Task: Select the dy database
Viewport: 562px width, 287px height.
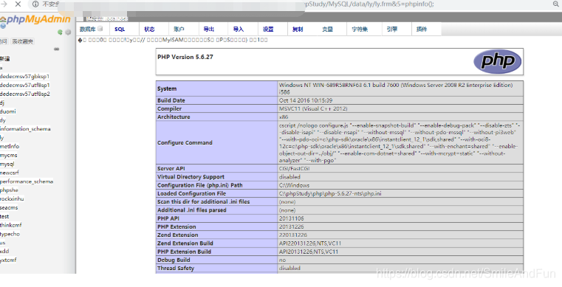Action: coord(3,120)
